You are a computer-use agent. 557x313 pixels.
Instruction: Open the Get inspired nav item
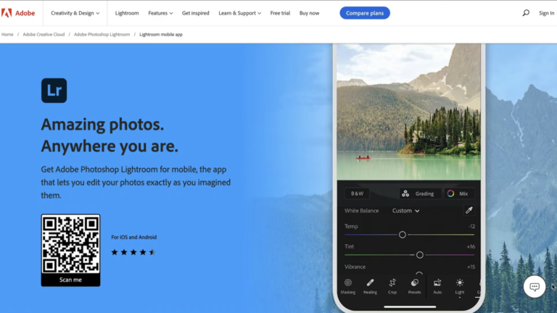pyautogui.click(x=195, y=13)
